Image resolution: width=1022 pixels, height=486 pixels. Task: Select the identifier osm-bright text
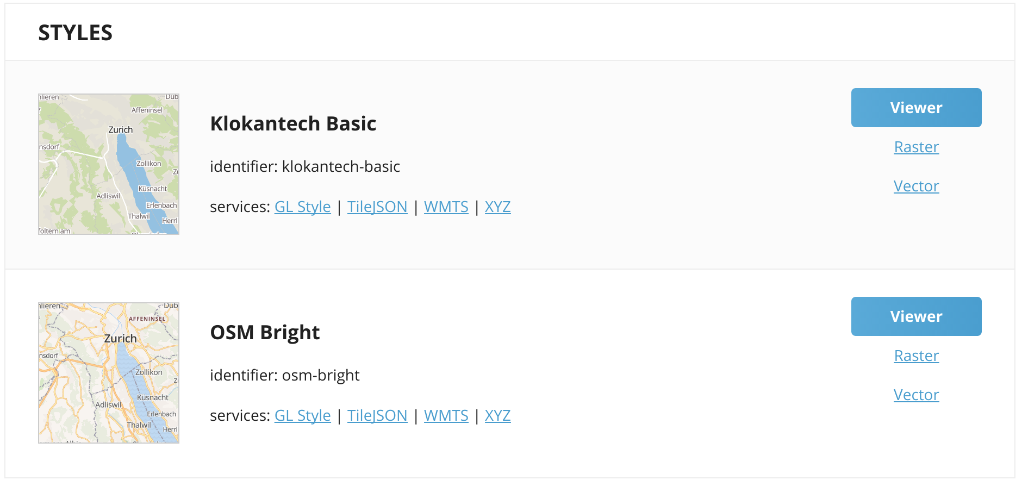tap(285, 375)
